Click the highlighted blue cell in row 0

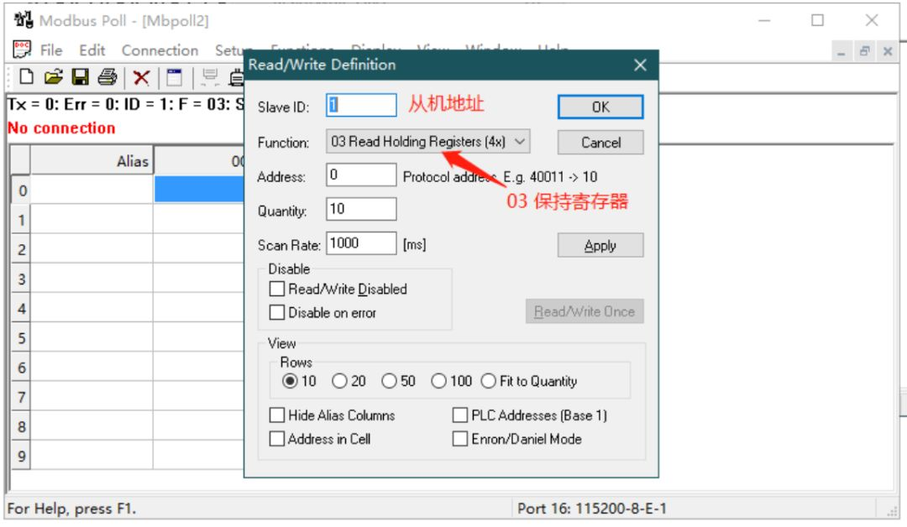(199, 190)
